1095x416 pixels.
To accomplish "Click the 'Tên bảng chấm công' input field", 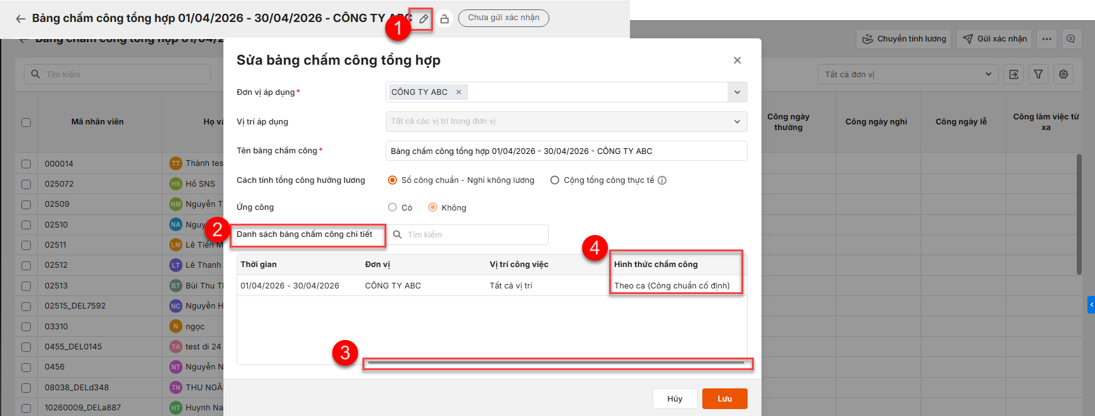I will click(566, 151).
